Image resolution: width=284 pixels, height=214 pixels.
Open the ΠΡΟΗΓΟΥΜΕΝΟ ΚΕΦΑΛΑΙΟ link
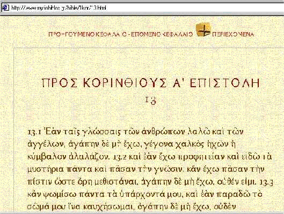(x=88, y=34)
